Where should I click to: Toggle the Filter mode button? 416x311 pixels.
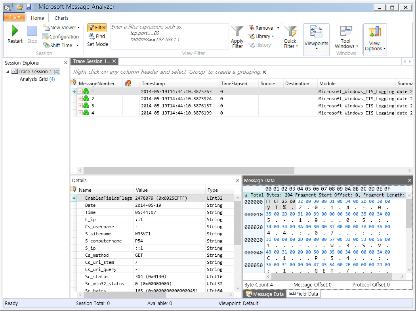[x=97, y=28]
